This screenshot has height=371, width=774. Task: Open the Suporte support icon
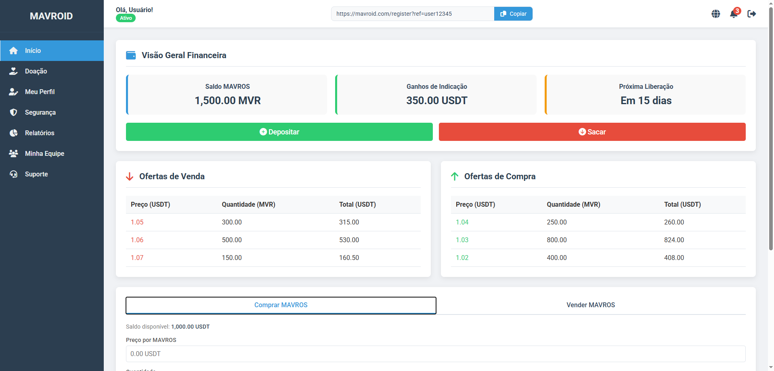14,174
